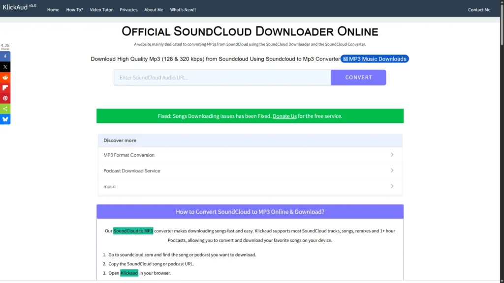
Task: Follow the Donate Us link
Action: [x=284, y=116]
